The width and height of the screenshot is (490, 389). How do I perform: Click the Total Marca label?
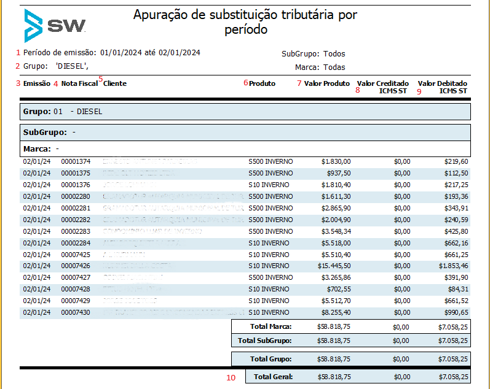click(x=271, y=326)
